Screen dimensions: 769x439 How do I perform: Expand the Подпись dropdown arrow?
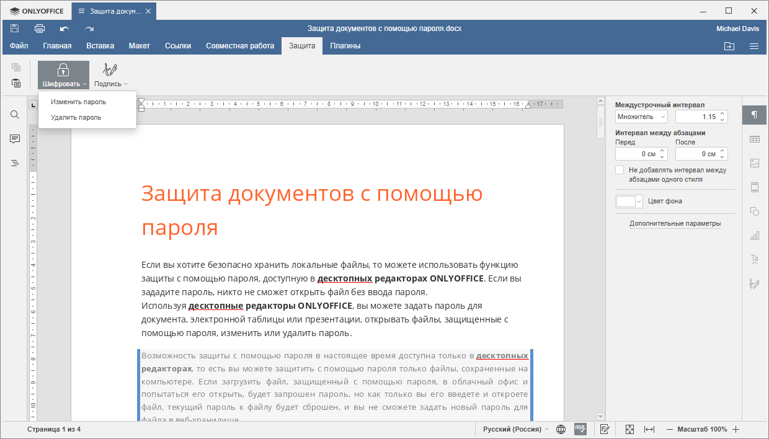point(125,84)
